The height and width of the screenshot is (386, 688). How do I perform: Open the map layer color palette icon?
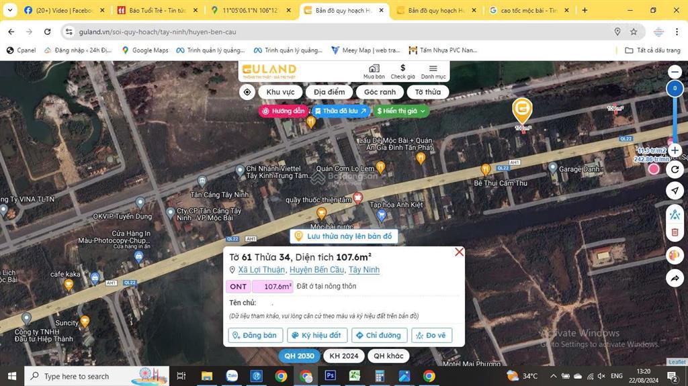pos(675,255)
